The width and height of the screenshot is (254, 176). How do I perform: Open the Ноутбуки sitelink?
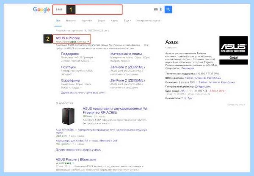click(68, 67)
